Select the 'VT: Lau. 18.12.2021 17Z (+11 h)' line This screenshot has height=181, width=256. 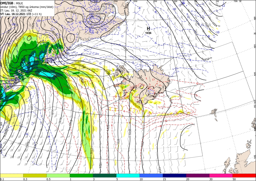coord(21,14)
